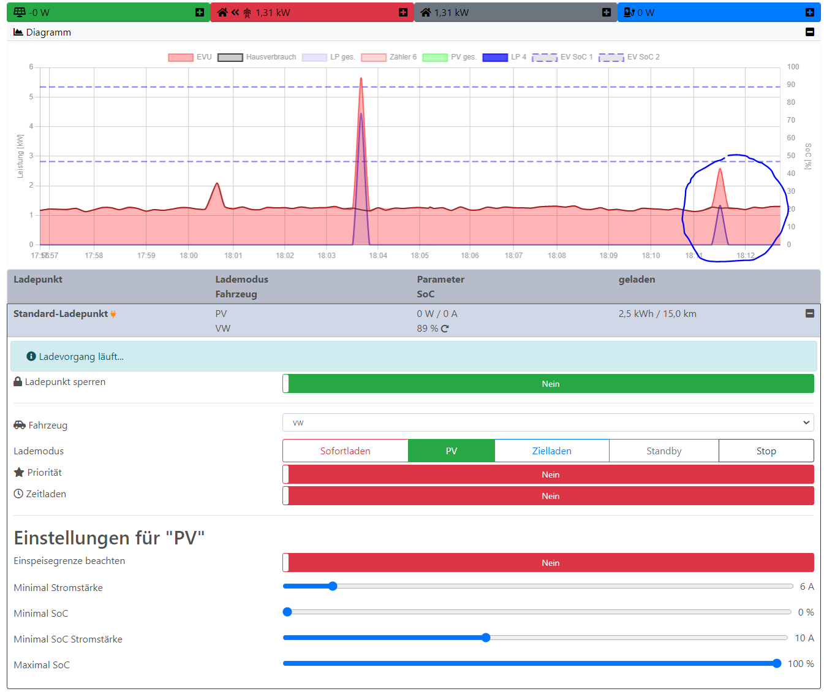The width and height of the screenshot is (824, 694).
Task: Expand the gray house consumption card
Action: pyautogui.click(x=607, y=12)
